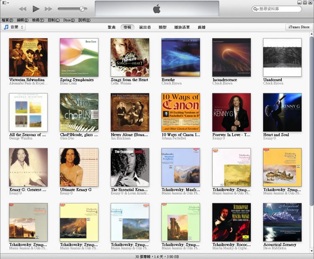Image resolution: width=314 pixels, height=259 pixels.
Task: Select Forever In Love album cover
Action: point(232,112)
